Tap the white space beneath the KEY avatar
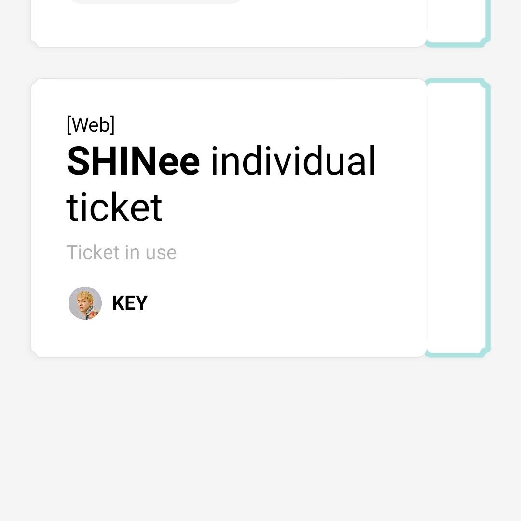The width and height of the screenshot is (521, 521). coord(85,338)
